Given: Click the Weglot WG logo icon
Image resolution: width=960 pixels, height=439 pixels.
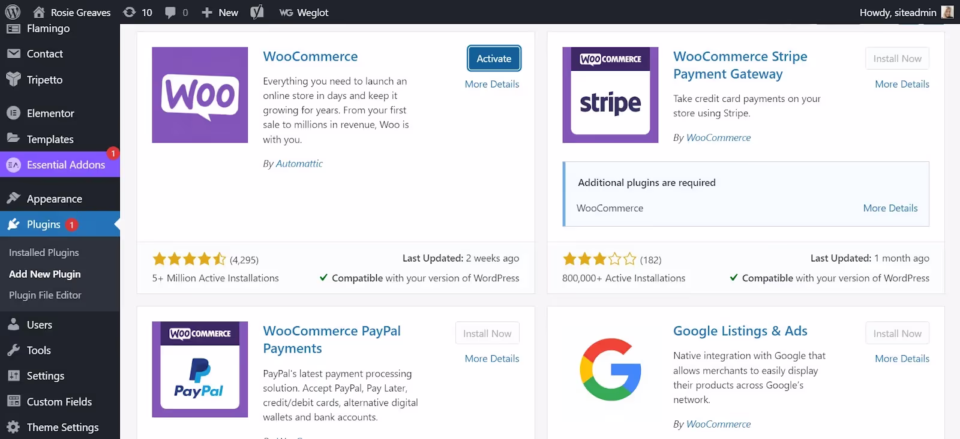Looking at the screenshot, I should pyautogui.click(x=286, y=13).
